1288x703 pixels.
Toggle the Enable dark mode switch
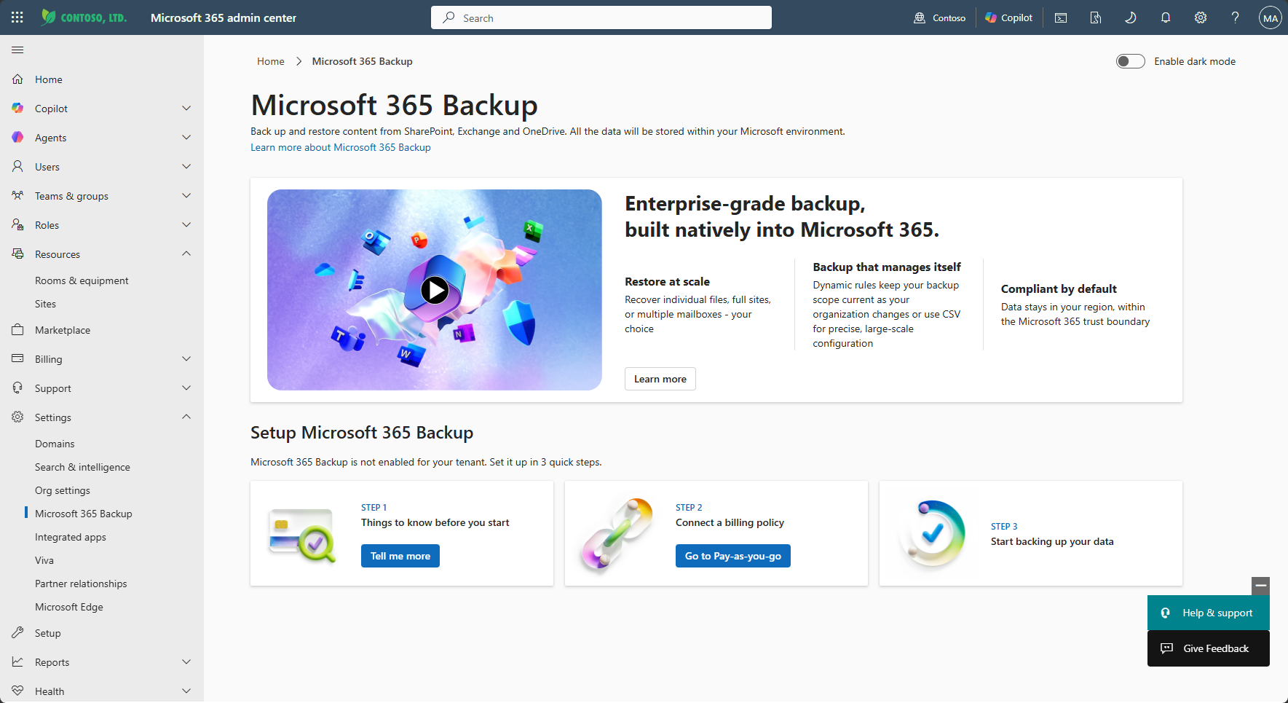point(1131,61)
